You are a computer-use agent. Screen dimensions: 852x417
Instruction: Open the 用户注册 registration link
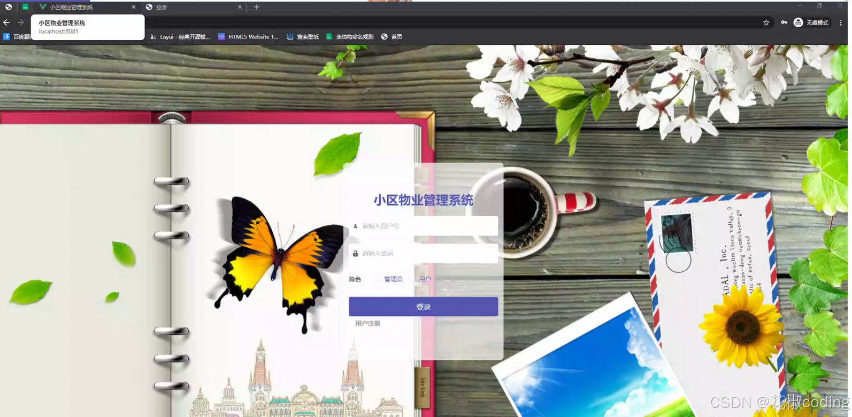click(x=368, y=324)
